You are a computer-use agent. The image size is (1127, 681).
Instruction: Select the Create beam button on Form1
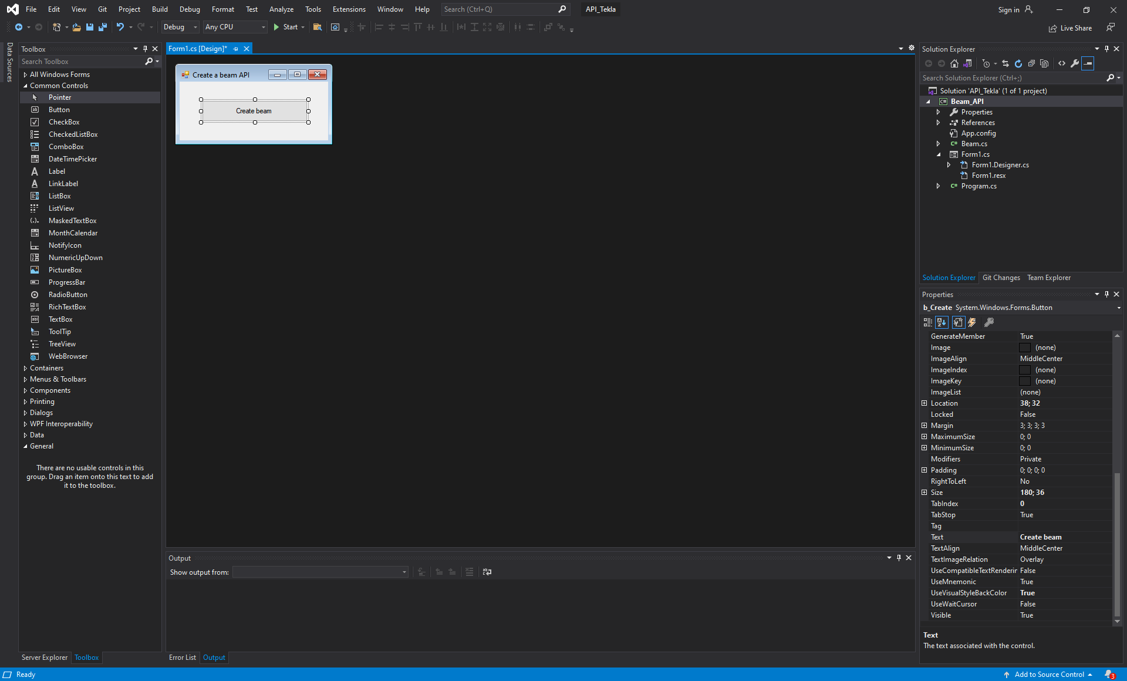point(254,111)
